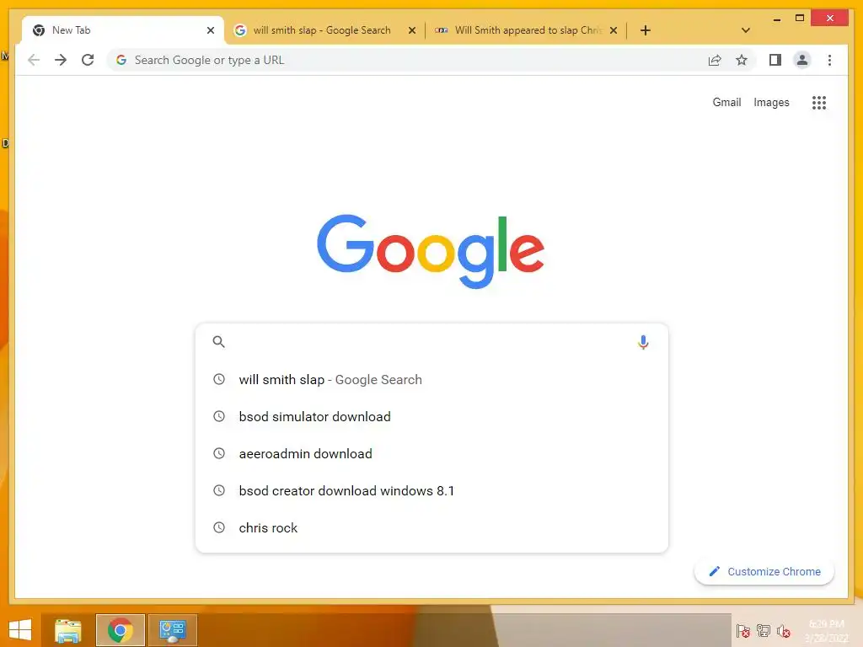863x647 pixels.
Task: Go forward using the forward arrow
Action: 61,60
